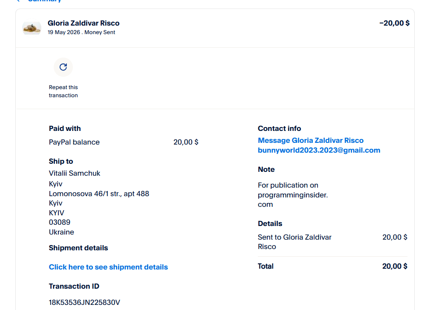Select the Vitalii Samchuk shipping name

coord(75,173)
